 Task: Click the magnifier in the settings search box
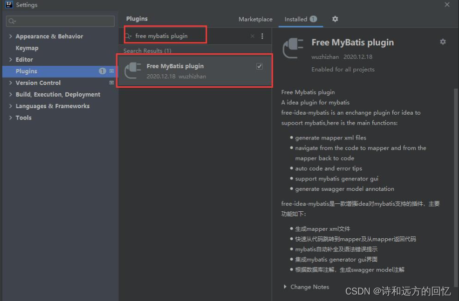tap(12, 21)
